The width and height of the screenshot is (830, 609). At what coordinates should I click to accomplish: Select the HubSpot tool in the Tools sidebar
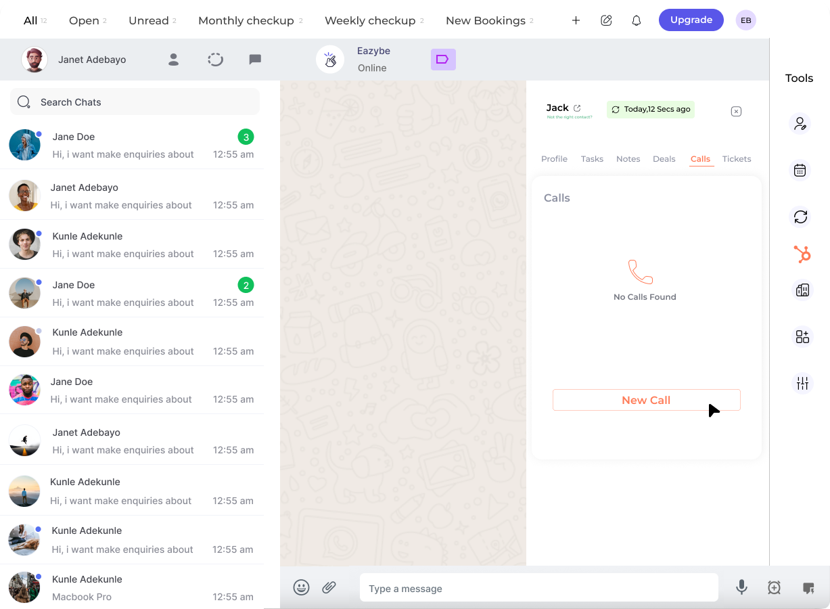tap(801, 254)
